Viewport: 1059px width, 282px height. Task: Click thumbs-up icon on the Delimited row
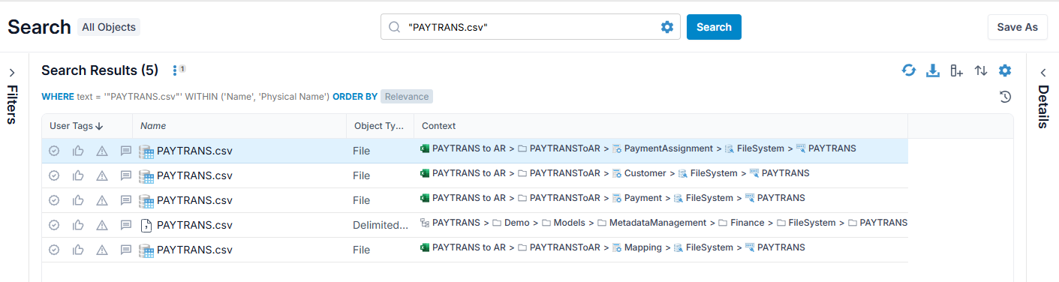tap(78, 225)
